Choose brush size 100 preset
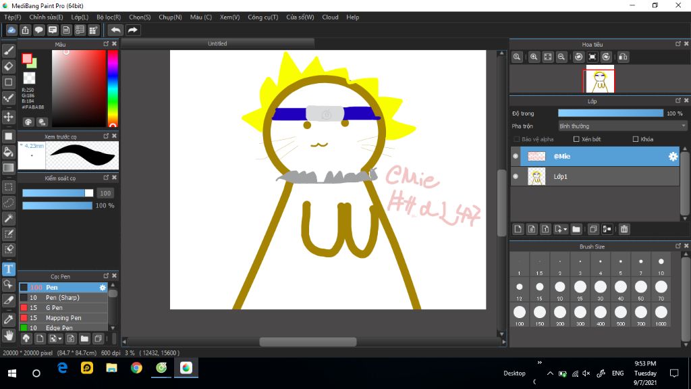The image size is (691, 389). pyautogui.click(x=520, y=315)
